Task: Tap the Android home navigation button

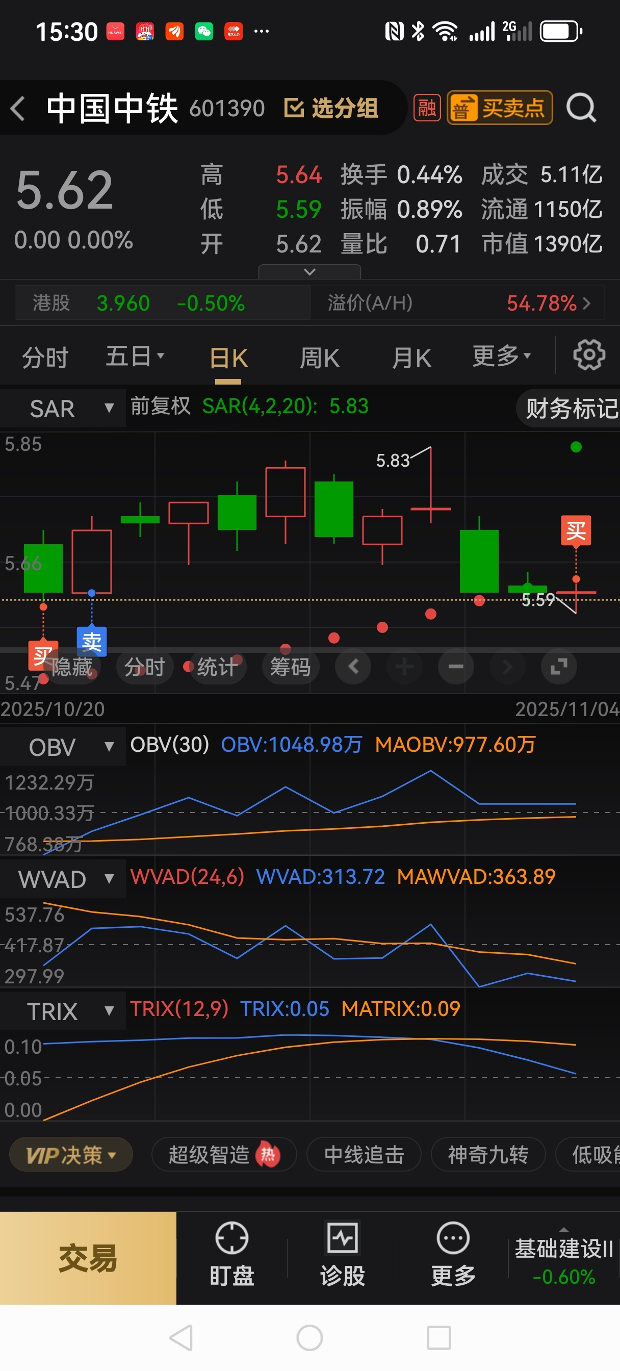Action: (309, 1338)
